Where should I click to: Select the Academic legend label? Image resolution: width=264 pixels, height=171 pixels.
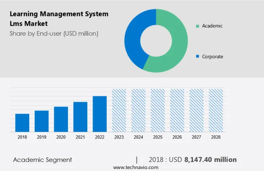pyautogui.click(x=212, y=26)
